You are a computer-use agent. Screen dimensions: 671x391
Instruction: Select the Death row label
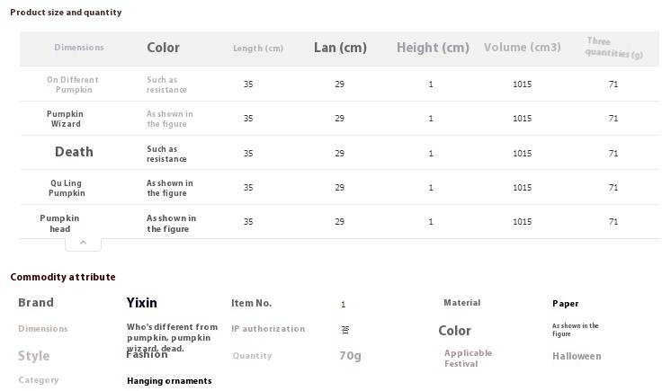(74, 152)
